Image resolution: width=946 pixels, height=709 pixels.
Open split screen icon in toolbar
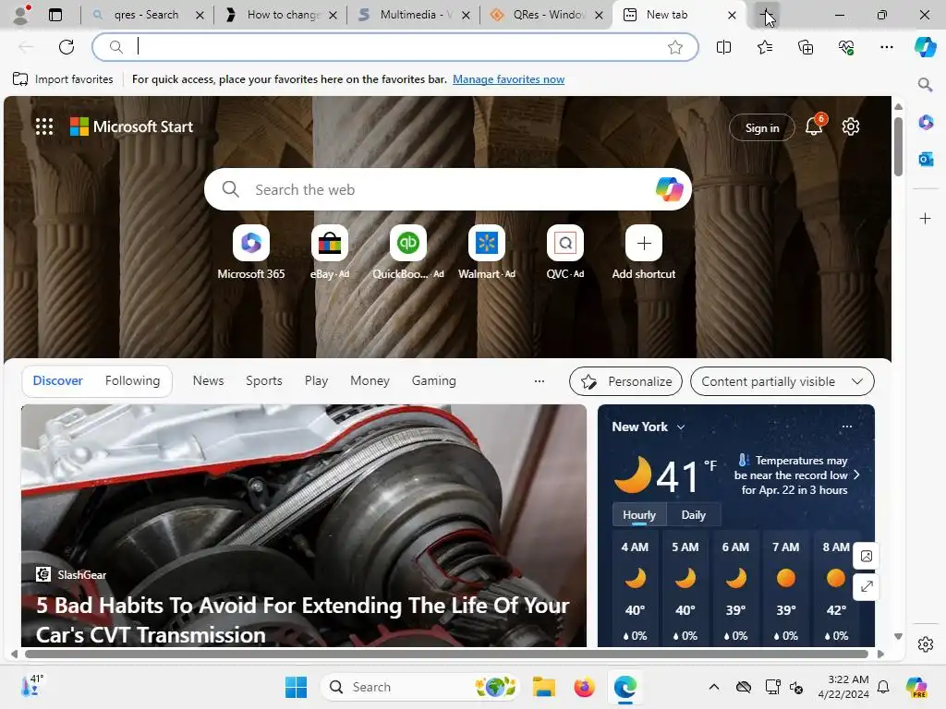(x=723, y=47)
